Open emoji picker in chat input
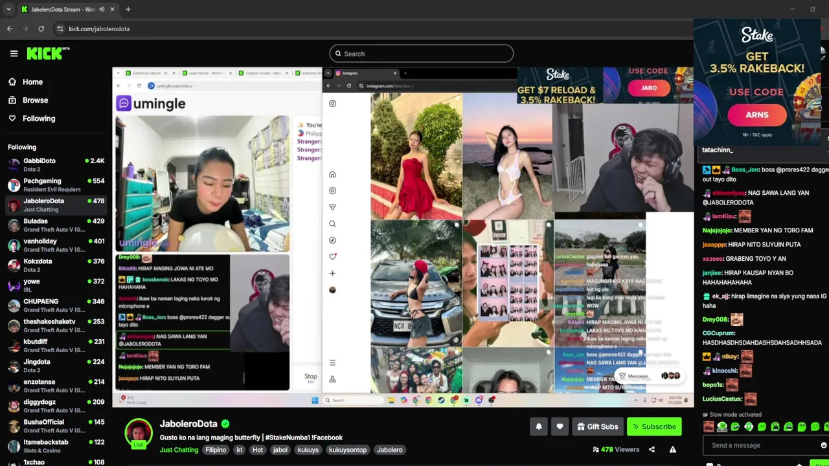 coord(823,445)
